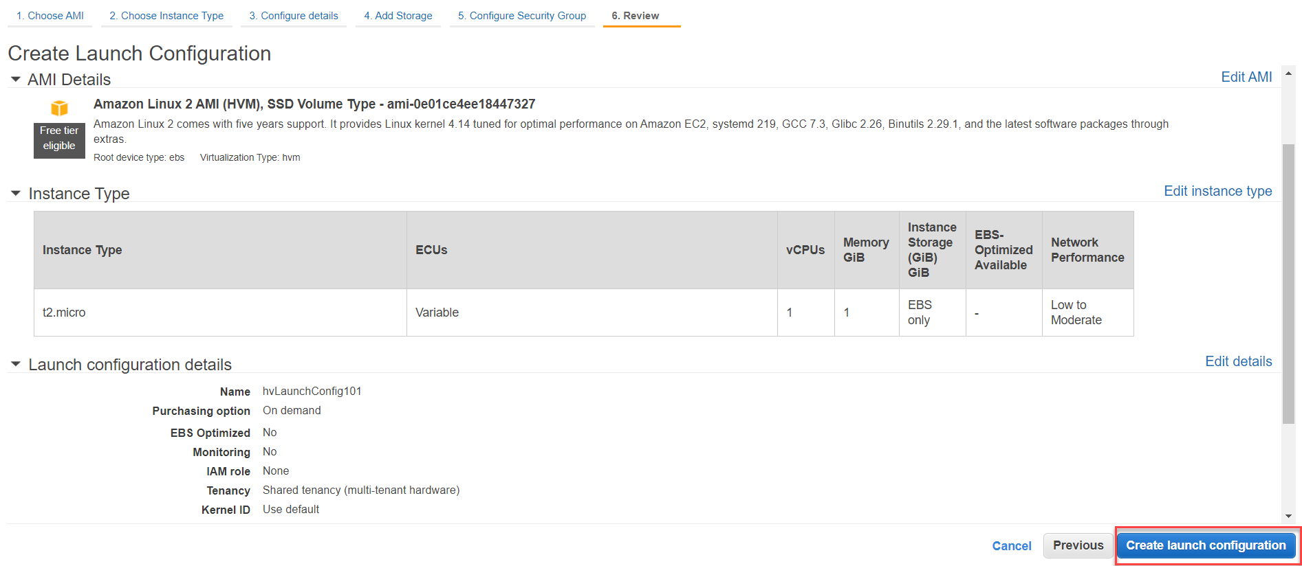Image resolution: width=1302 pixels, height=566 pixels.
Task: Go to the Choose AMI step tab
Action: point(50,15)
